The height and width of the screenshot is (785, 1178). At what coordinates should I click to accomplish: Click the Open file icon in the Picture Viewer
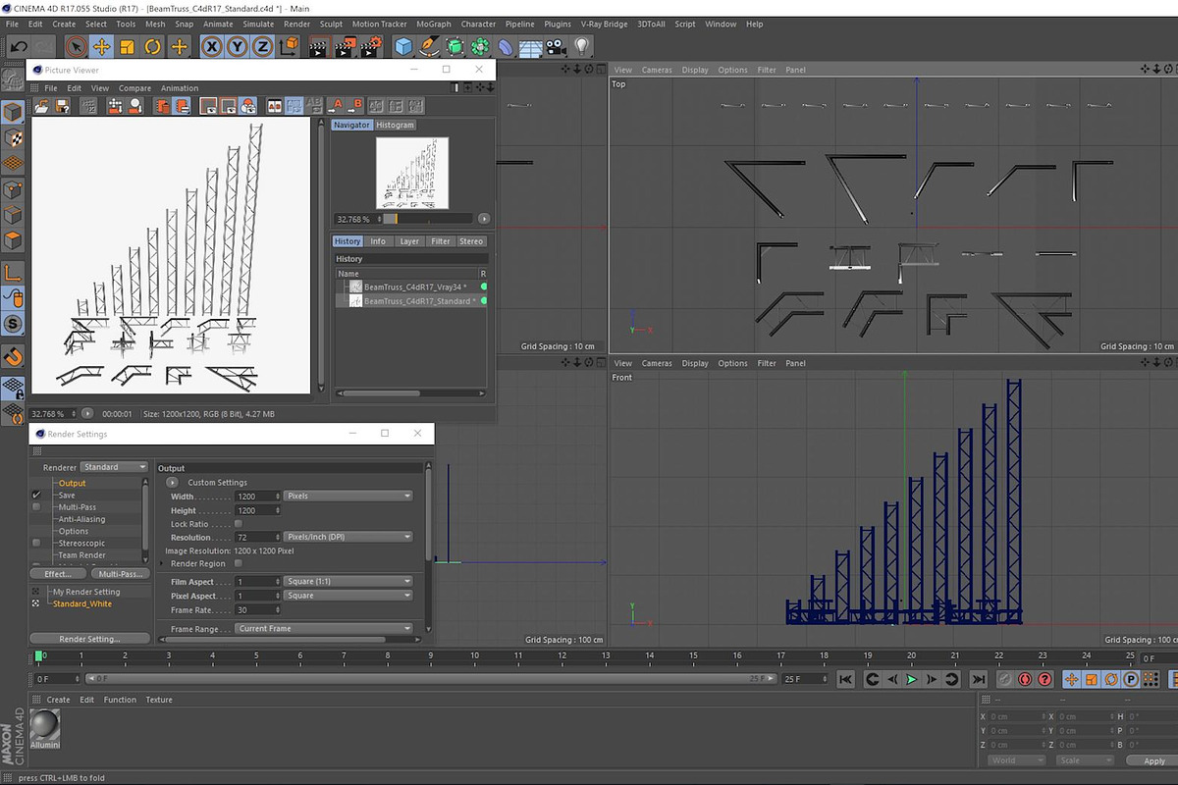click(43, 106)
